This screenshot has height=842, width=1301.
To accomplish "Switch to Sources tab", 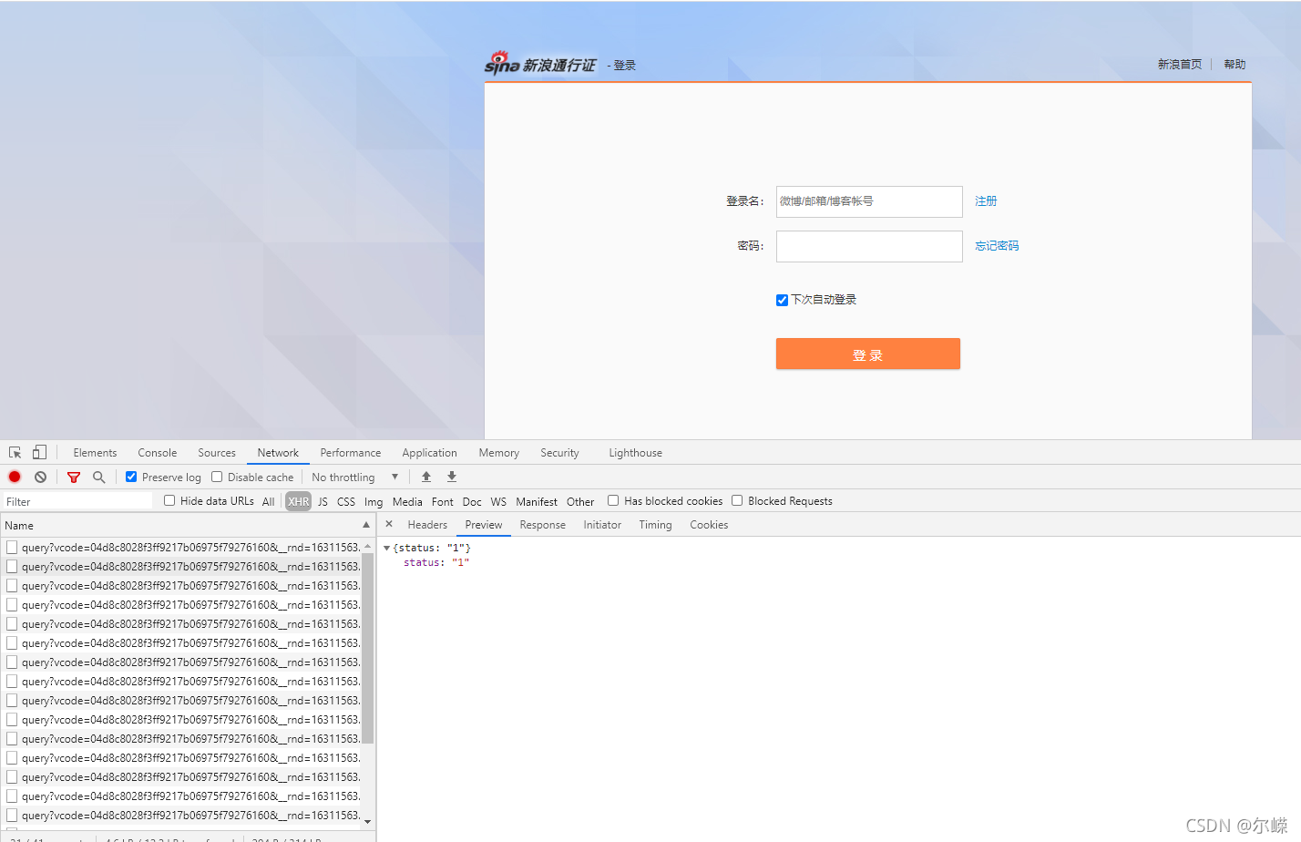I will (x=217, y=453).
